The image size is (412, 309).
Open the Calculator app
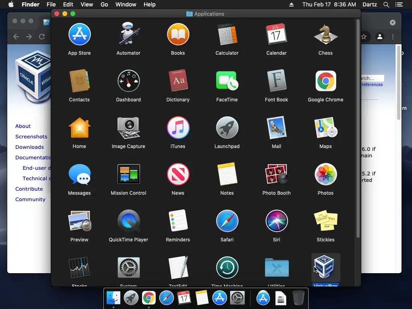227,35
